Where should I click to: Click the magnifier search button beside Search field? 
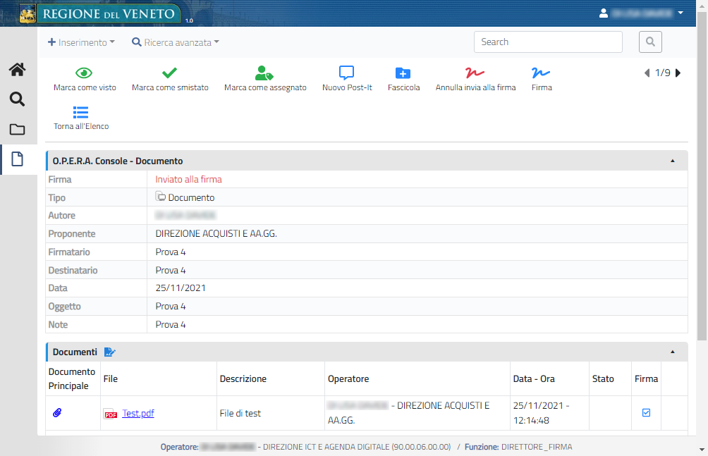coord(650,42)
